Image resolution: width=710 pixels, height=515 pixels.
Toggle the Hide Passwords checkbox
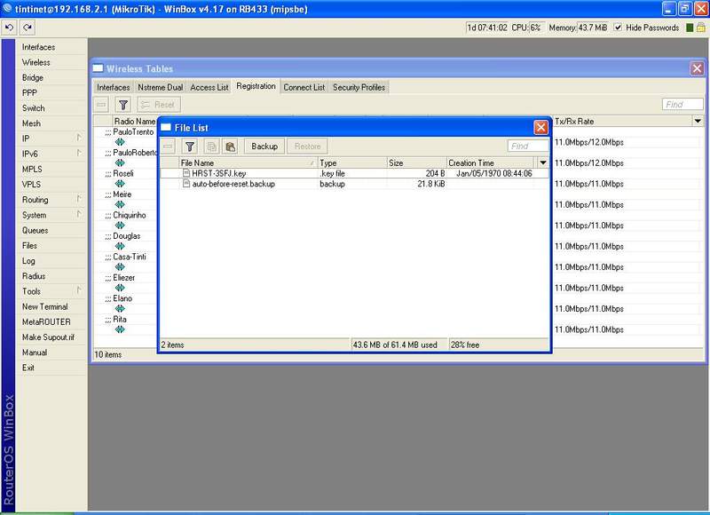point(618,28)
